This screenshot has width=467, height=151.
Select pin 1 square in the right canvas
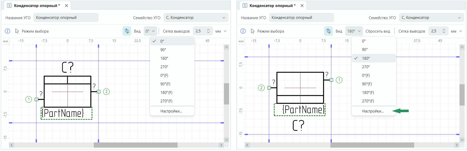point(331,80)
